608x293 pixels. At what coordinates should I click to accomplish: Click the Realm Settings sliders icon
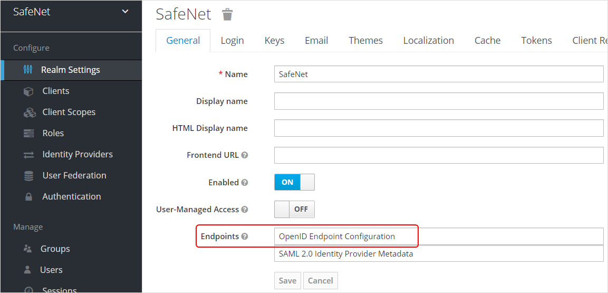click(28, 70)
